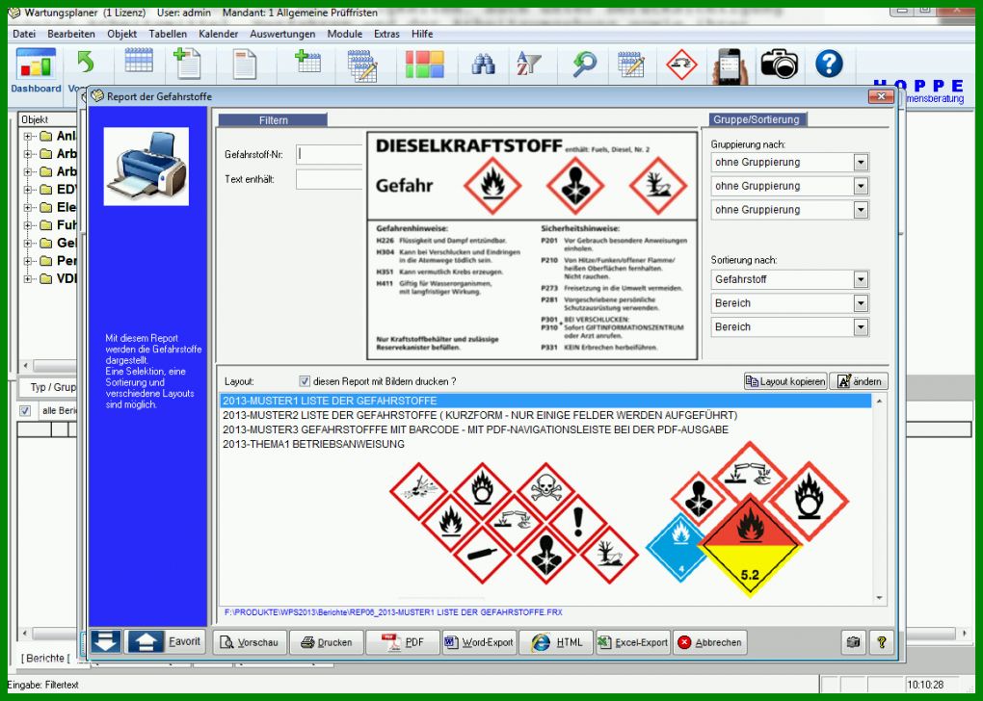This screenshot has height=701, width=983.
Task: Open the calendar grid toolbar icon
Action: pos(139,63)
